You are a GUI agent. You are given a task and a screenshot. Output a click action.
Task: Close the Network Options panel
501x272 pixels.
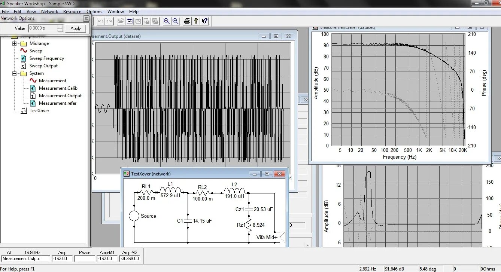pyautogui.click(x=86, y=18)
